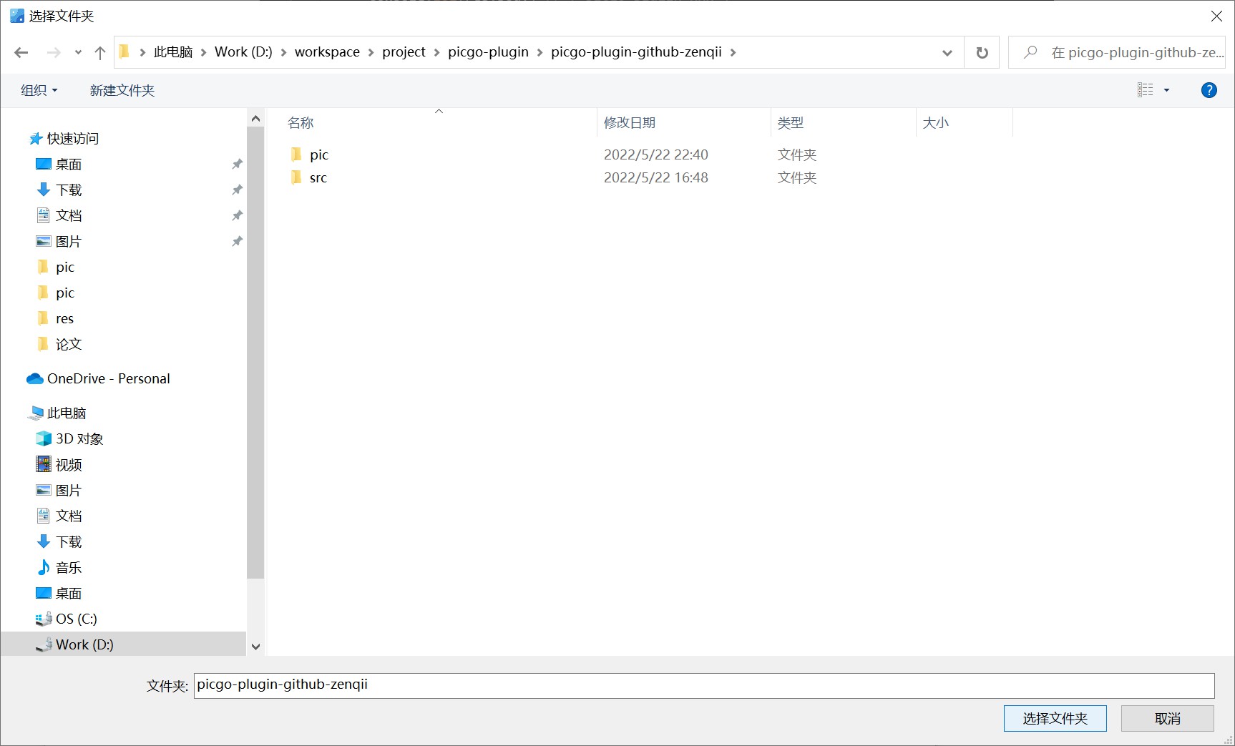Click pin icon beside 桌面
The image size is (1235, 746).
pos(237,164)
